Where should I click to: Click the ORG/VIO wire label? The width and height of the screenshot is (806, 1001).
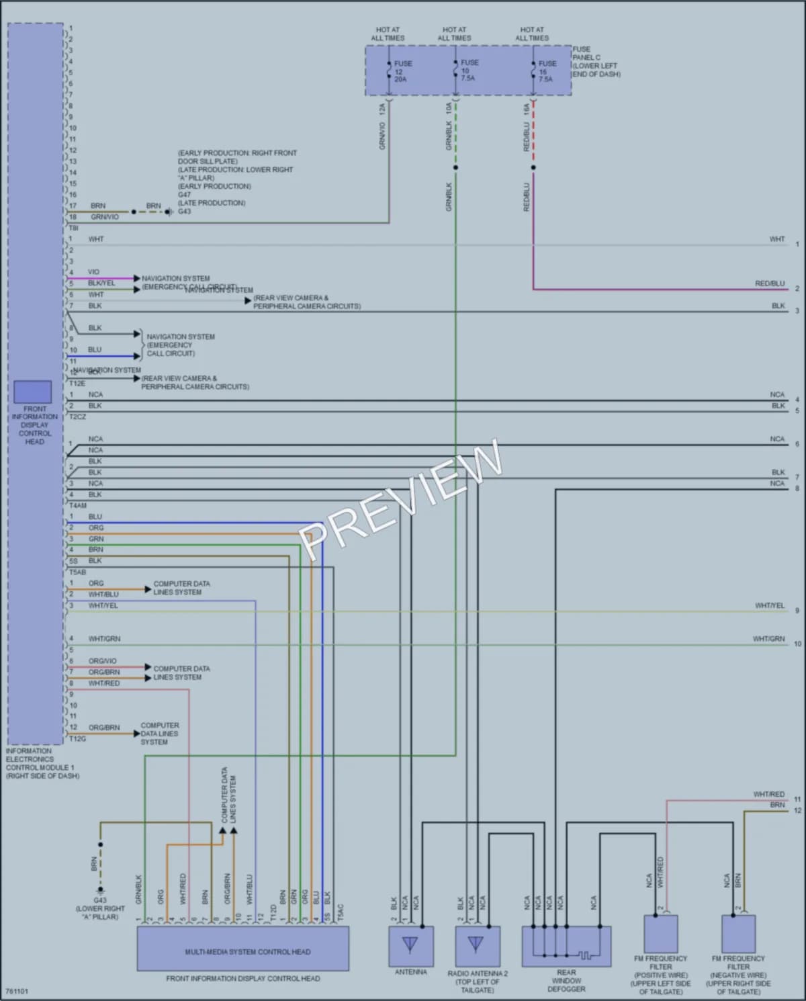click(102, 661)
